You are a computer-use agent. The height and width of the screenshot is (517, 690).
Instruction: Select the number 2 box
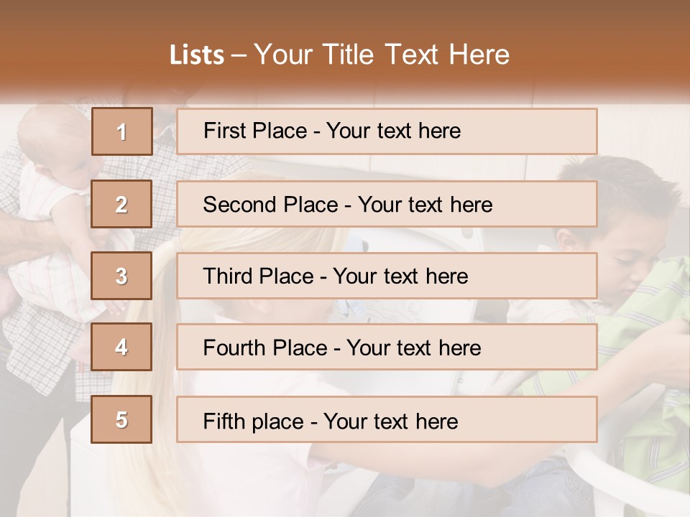[x=122, y=204]
